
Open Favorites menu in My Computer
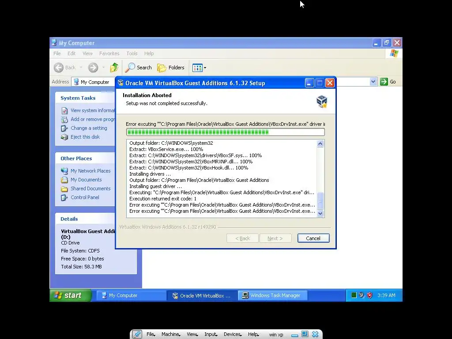tap(109, 53)
